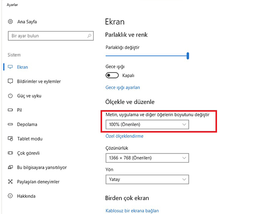Click the search magnifier in settings box

(x=89, y=36)
